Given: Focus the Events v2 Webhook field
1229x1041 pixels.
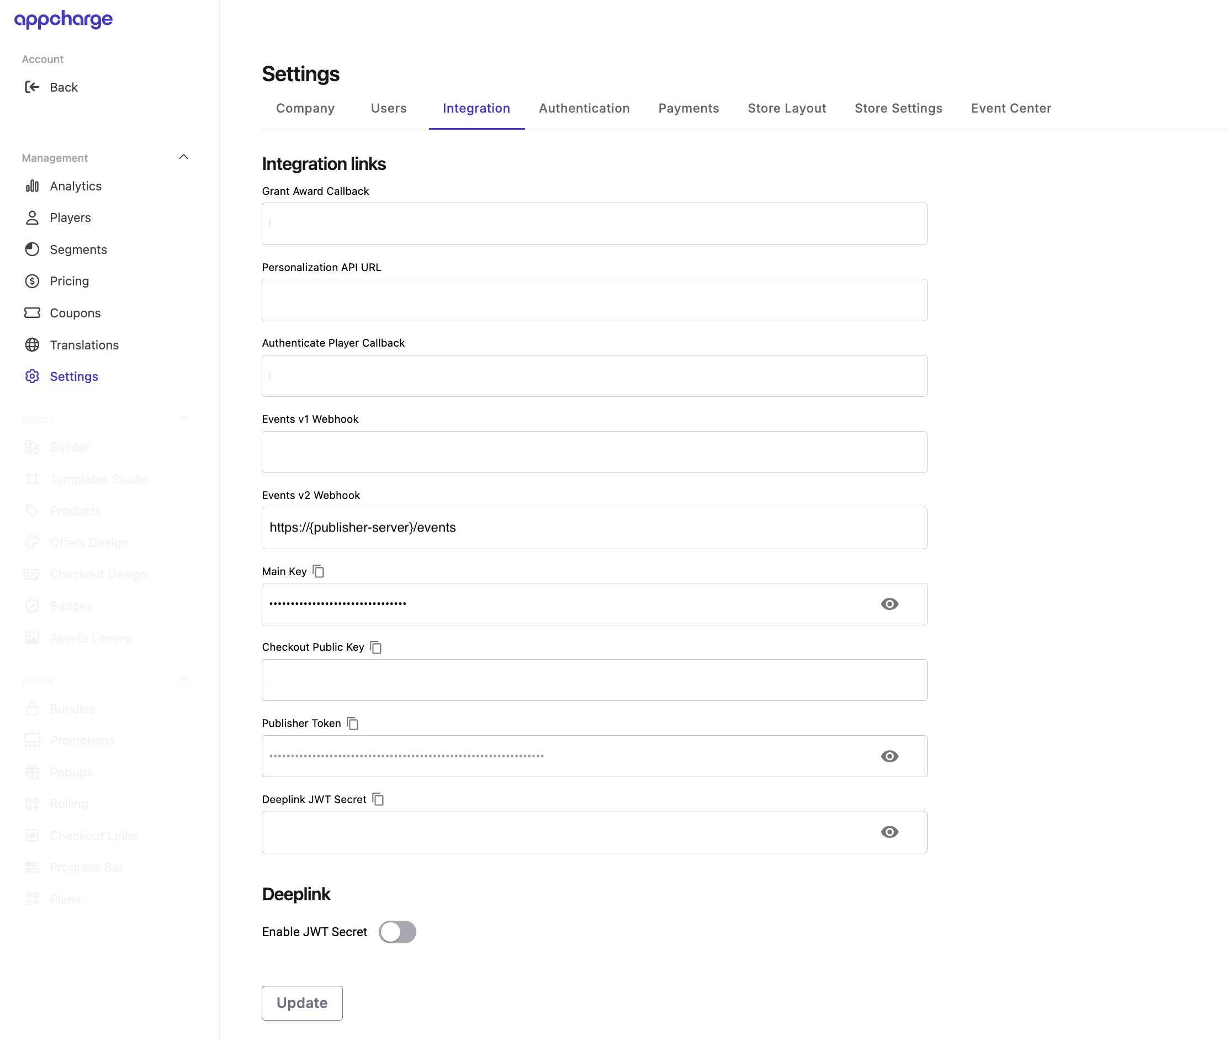Looking at the screenshot, I should pyautogui.click(x=594, y=528).
